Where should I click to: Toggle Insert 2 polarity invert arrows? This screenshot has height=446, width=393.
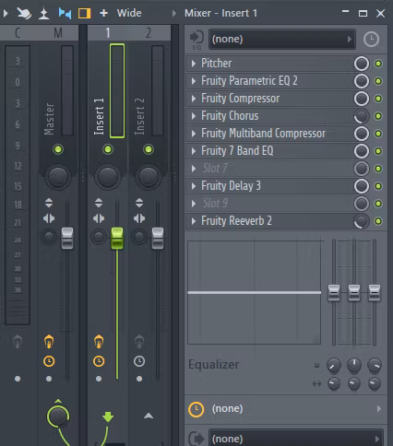[139, 203]
